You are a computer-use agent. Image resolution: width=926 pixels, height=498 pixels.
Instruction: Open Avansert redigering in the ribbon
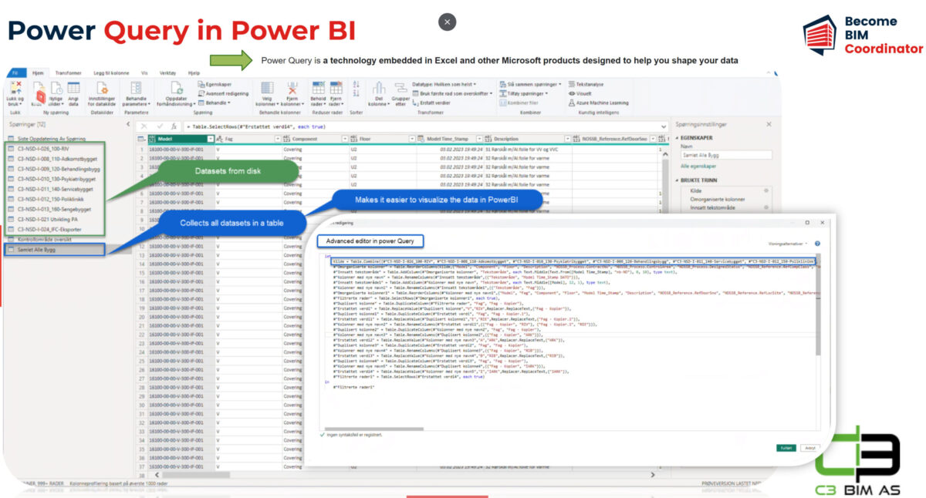(x=224, y=93)
